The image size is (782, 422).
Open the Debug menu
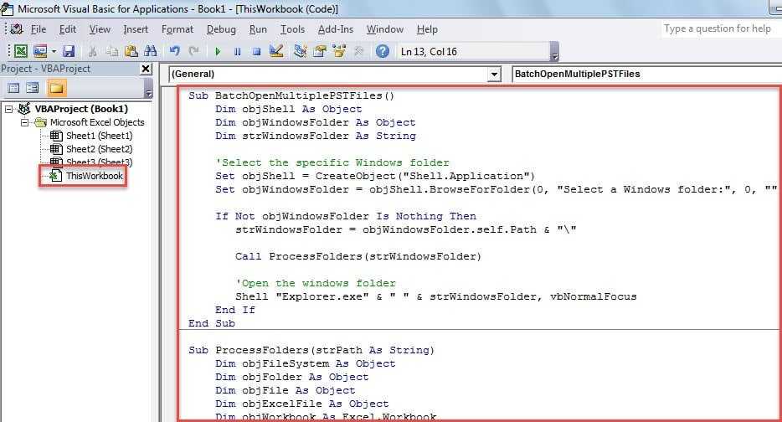[221, 29]
